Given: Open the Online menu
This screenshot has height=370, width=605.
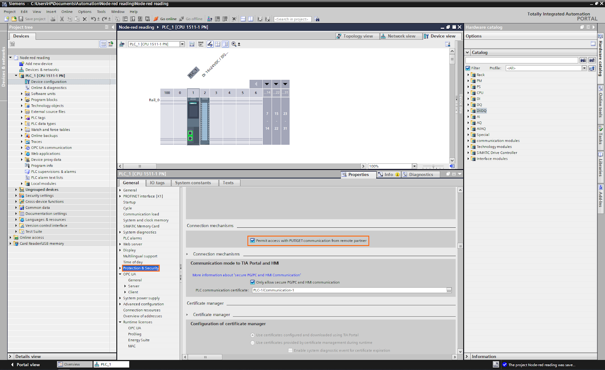Looking at the screenshot, I should pos(67,12).
